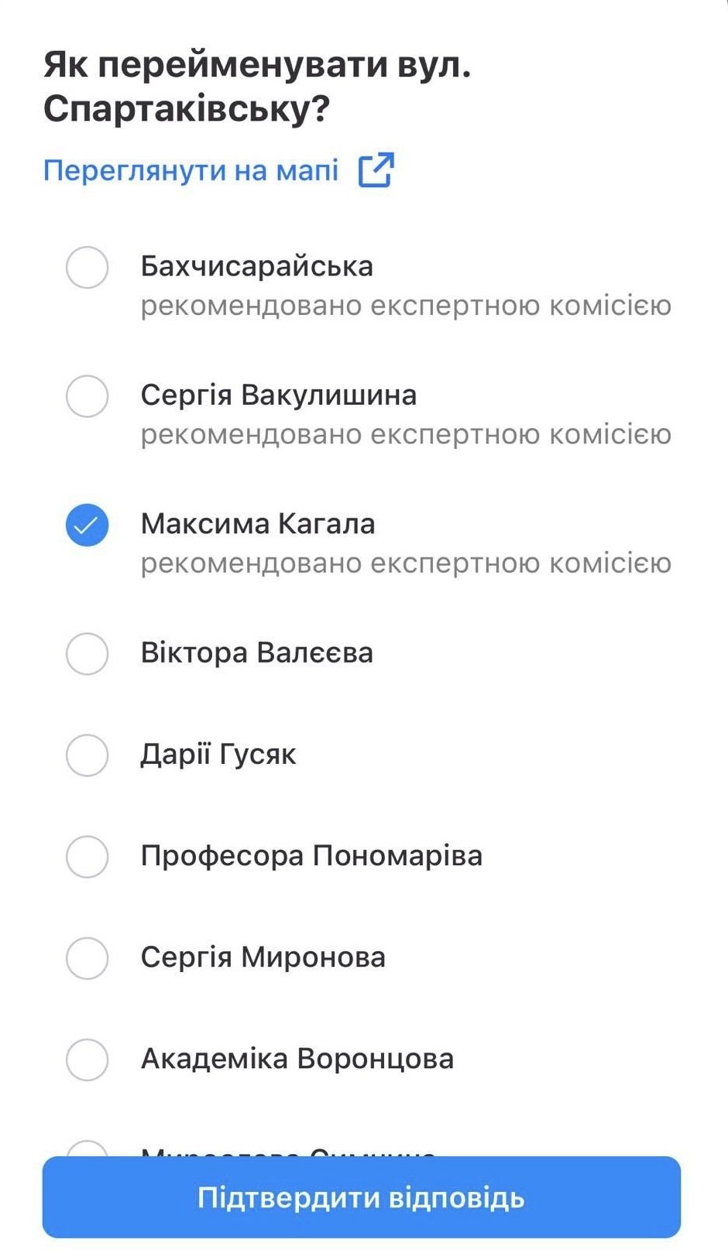This screenshot has width=728, height=1260.
Task: Select the Сергія Миронова radio button
Action: (87, 958)
